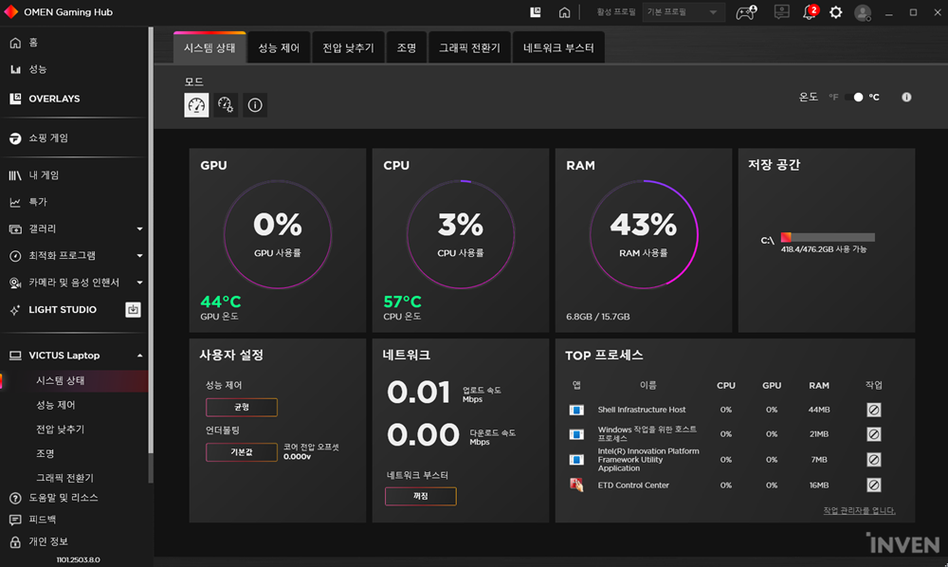Viewport: 948px width, 567px height.
Task: Click the info icon next to mode buttons
Action: [255, 105]
